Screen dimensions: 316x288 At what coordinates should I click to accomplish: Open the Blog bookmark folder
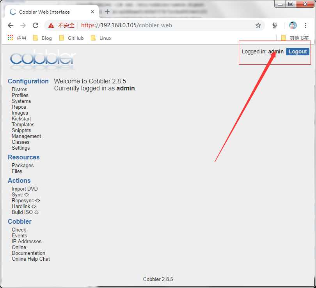43,38
